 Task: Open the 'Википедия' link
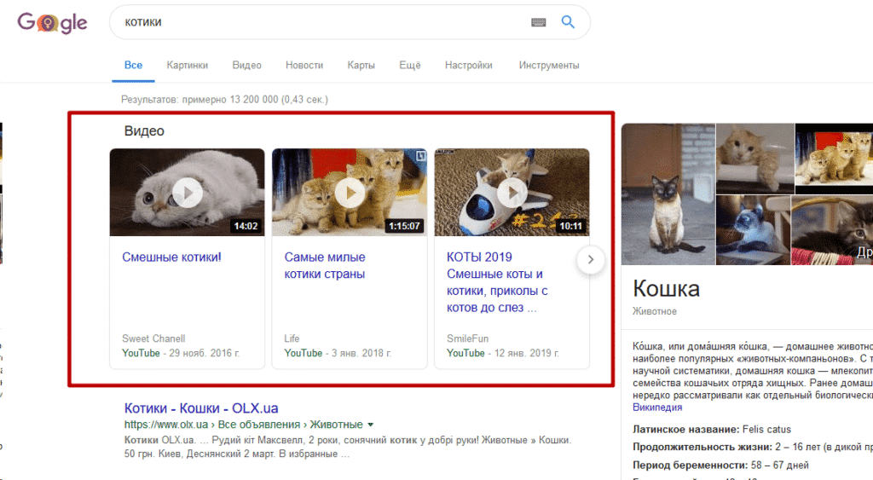click(657, 407)
